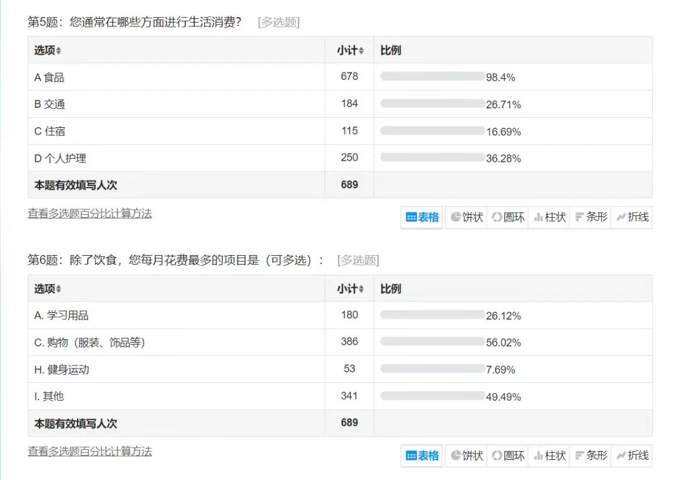Viewport: 680px width, 480px height.
Task: Click the 98.4% progress bar for A 食品
Action: [432, 77]
